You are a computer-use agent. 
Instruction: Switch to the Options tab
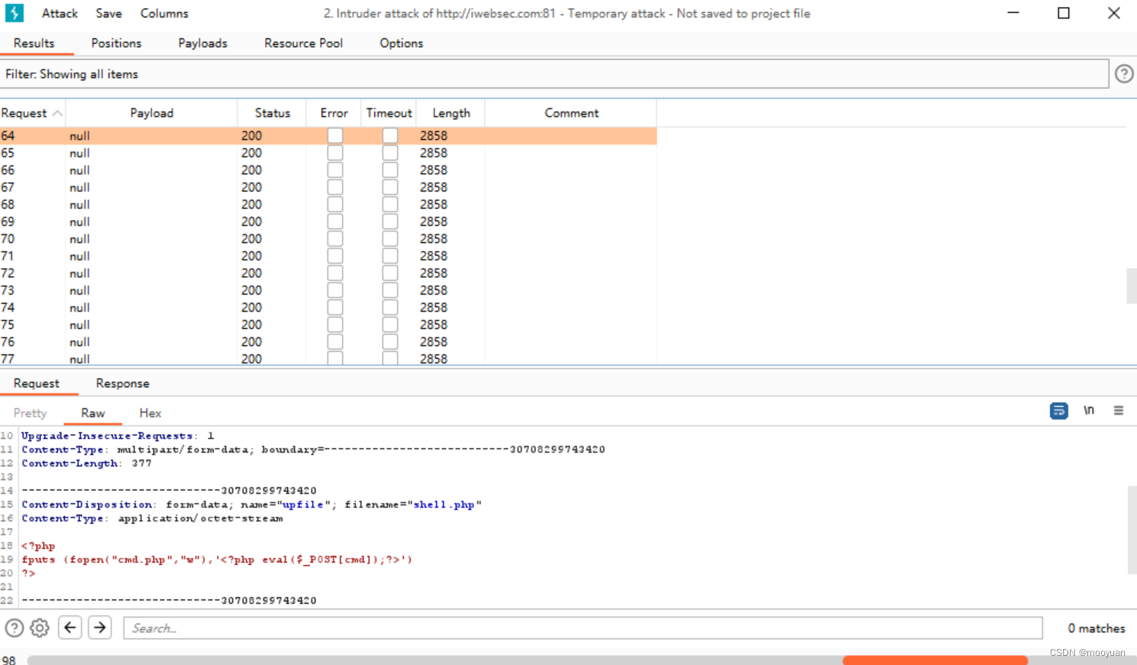click(x=402, y=43)
